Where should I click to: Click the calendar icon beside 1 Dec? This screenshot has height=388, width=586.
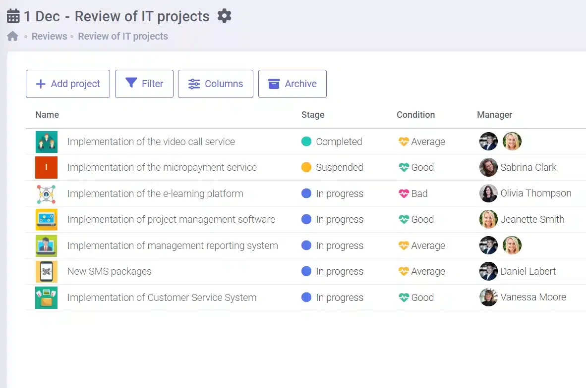(13, 16)
